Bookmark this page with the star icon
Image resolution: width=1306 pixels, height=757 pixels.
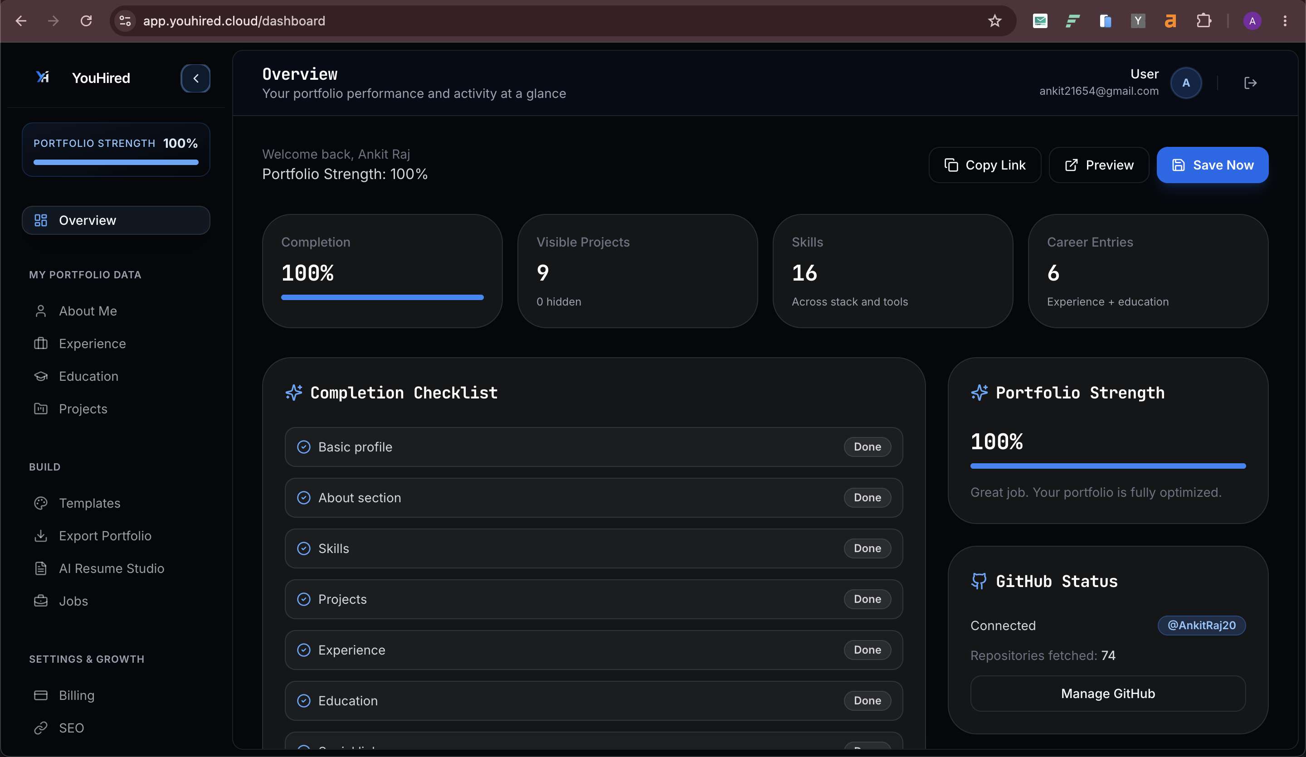tap(994, 21)
